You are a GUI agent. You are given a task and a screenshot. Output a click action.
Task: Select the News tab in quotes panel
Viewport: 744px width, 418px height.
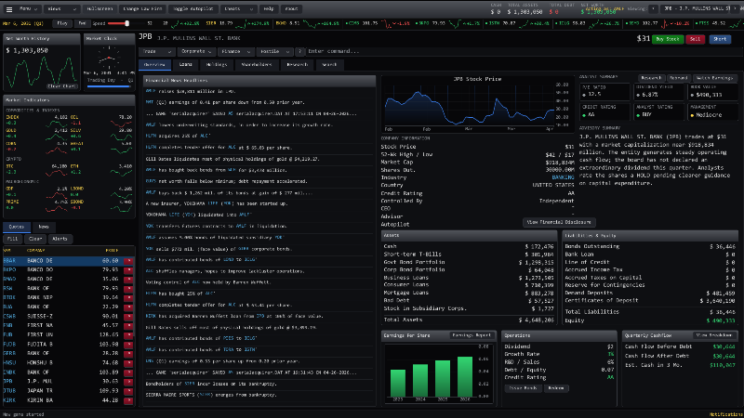click(x=43, y=227)
